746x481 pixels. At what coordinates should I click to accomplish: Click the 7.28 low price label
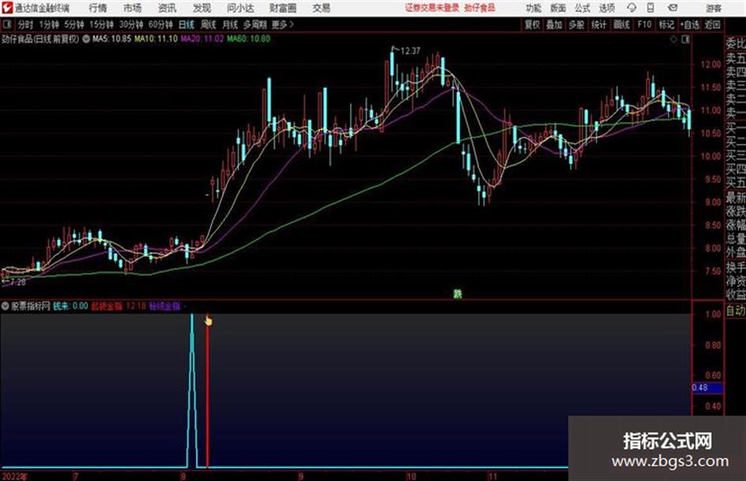tap(17, 282)
